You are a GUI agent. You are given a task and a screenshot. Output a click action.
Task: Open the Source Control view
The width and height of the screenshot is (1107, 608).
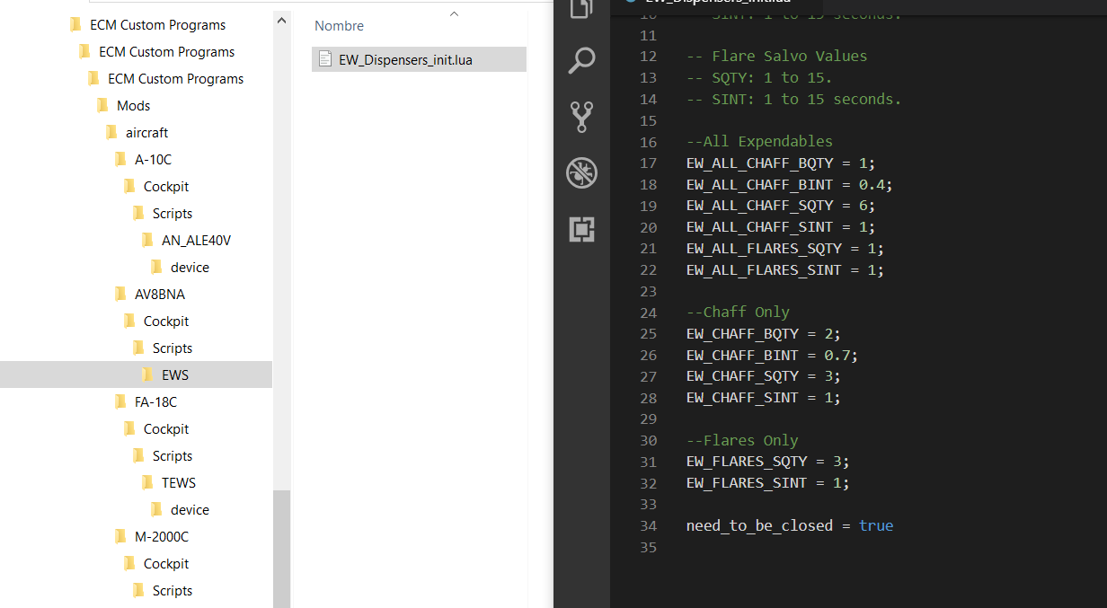(x=581, y=117)
